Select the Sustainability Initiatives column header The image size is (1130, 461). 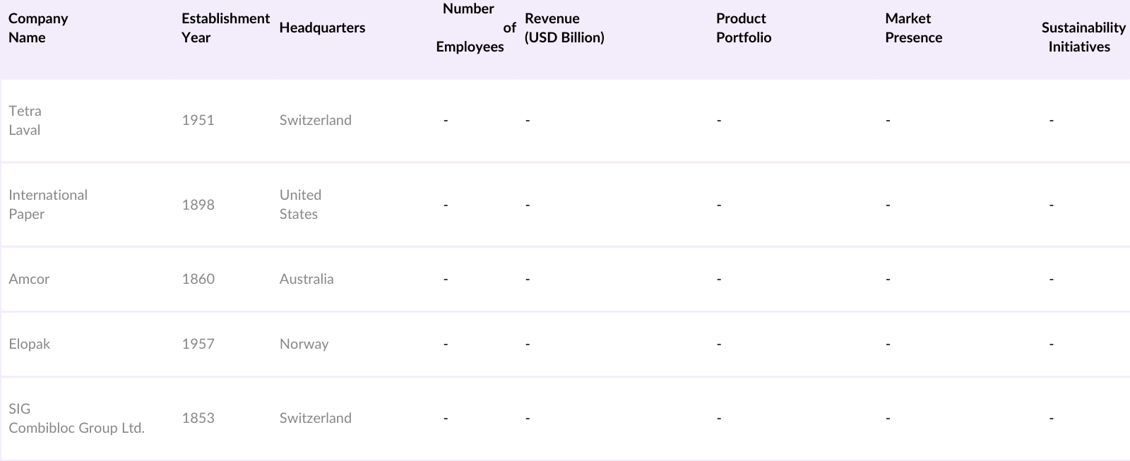click(1083, 37)
